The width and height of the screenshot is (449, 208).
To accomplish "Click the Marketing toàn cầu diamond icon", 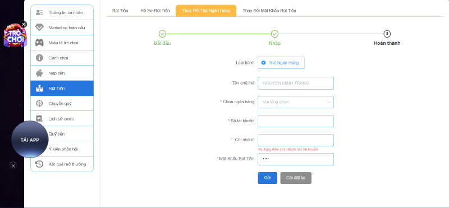I will pyautogui.click(x=39, y=27).
